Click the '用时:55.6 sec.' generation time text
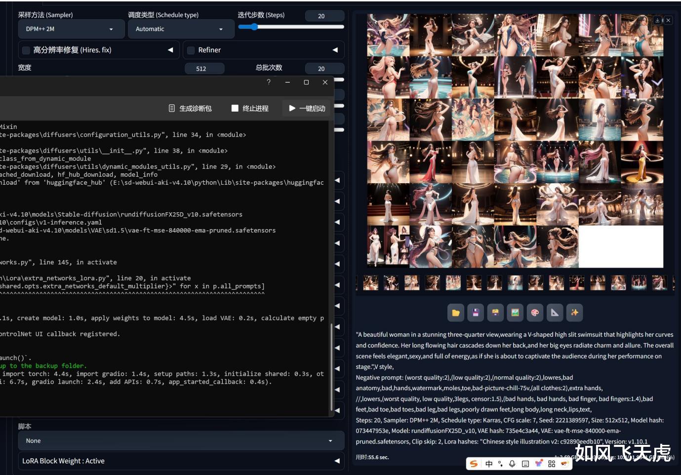 click(x=372, y=457)
